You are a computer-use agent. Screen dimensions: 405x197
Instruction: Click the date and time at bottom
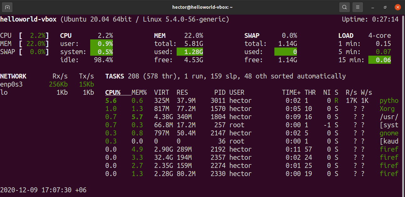click(x=43, y=190)
